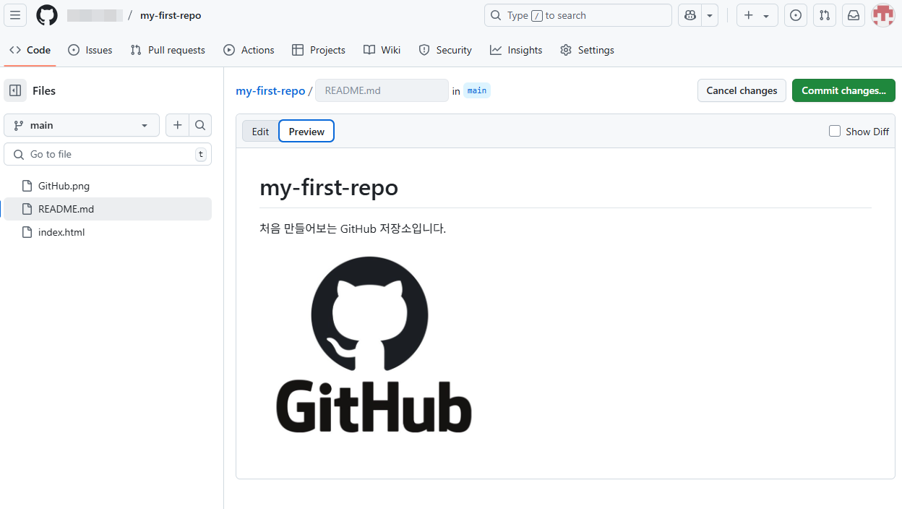The height and width of the screenshot is (509, 902).
Task: Collapse the Files side panel
Action: (15, 90)
